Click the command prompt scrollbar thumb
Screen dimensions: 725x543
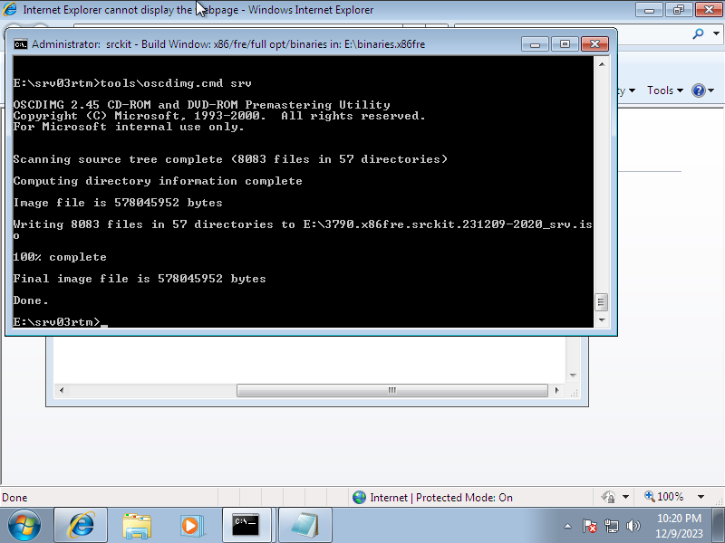[x=601, y=302]
